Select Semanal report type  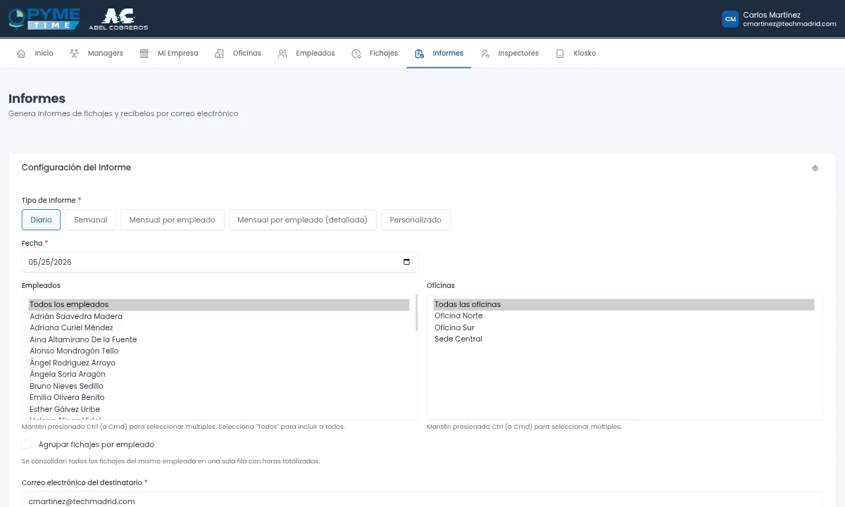[x=91, y=220]
